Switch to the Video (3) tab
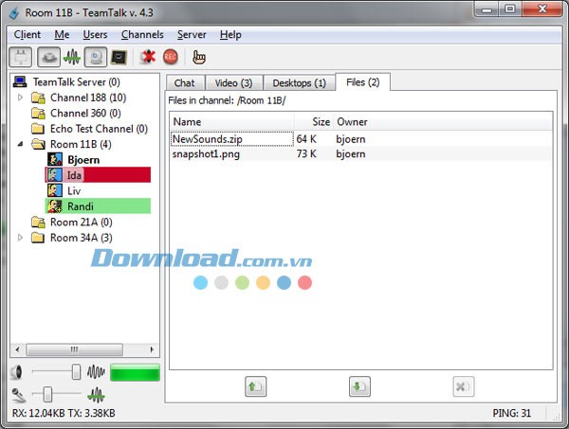 point(232,83)
